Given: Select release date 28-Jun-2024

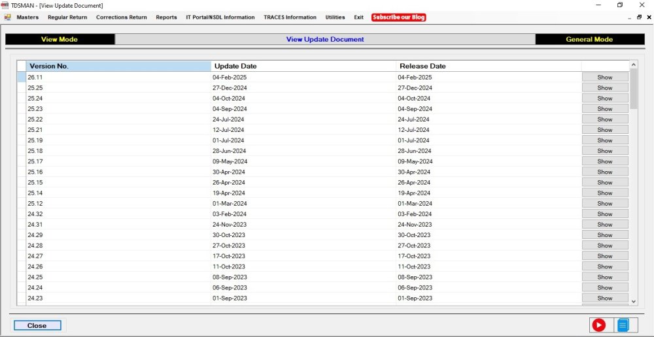Looking at the screenshot, I should pyautogui.click(x=489, y=151).
